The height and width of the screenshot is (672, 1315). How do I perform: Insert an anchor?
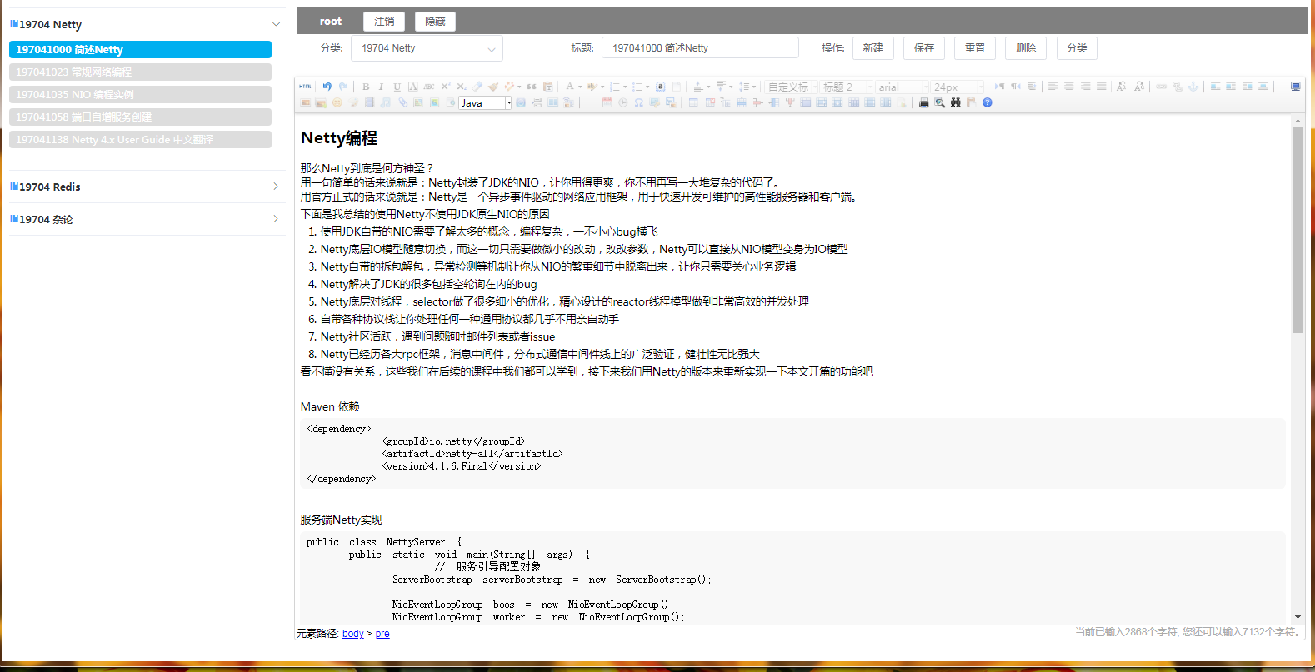pyautogui.click(x=1192, y=87)
